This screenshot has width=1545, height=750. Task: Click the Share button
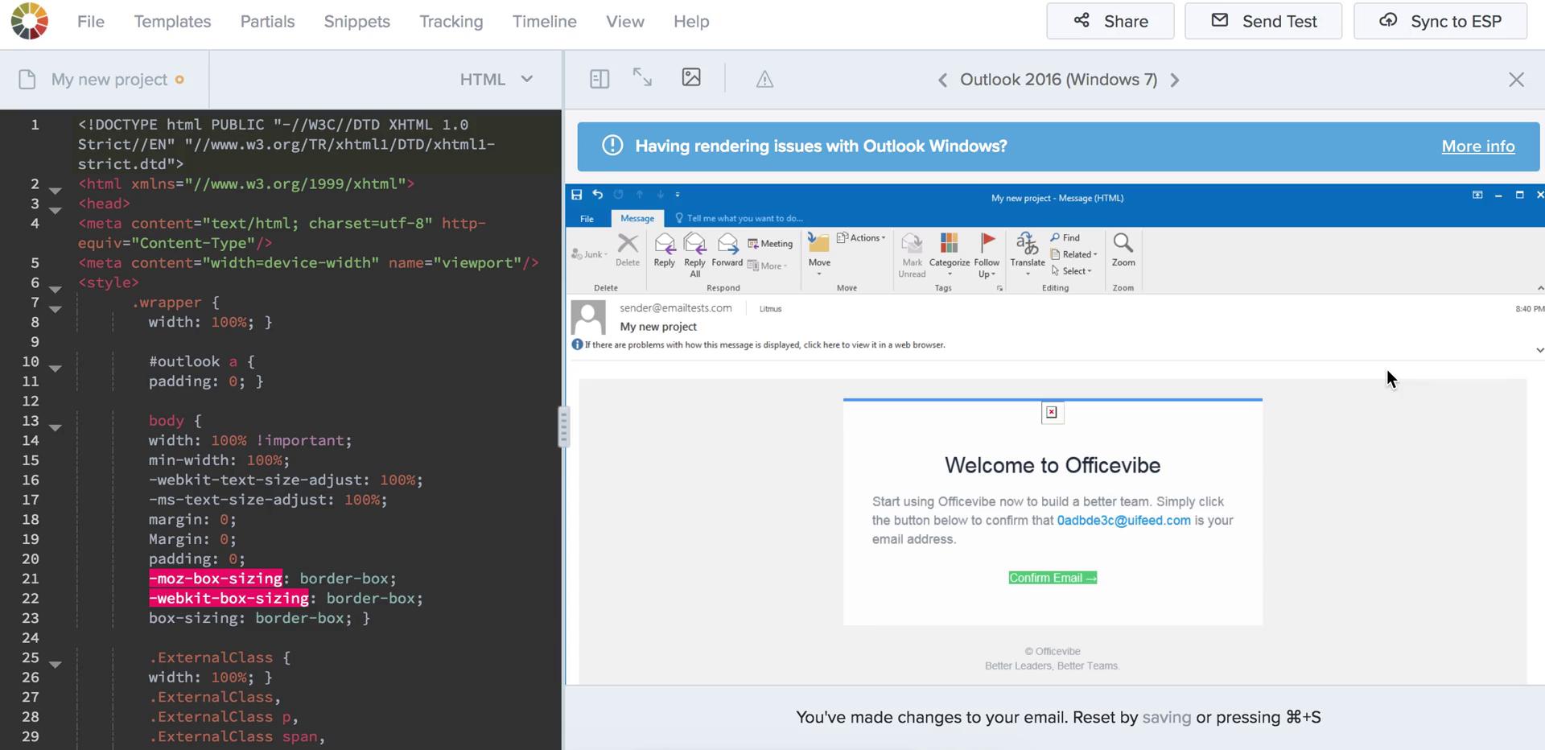[x=1110, y=21]
